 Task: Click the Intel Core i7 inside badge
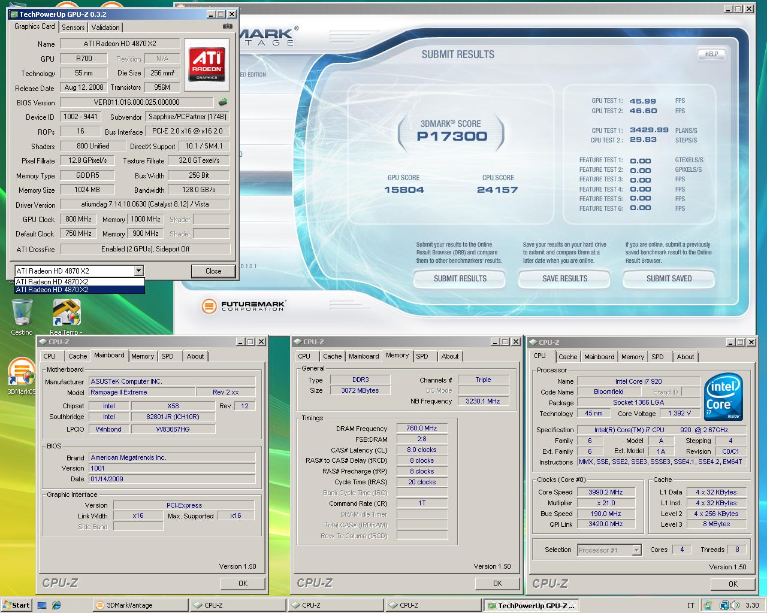724,397
